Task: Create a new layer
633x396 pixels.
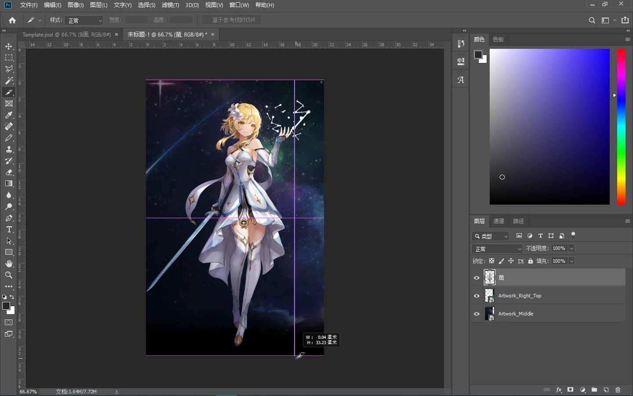Action: [x=606, y=390]
